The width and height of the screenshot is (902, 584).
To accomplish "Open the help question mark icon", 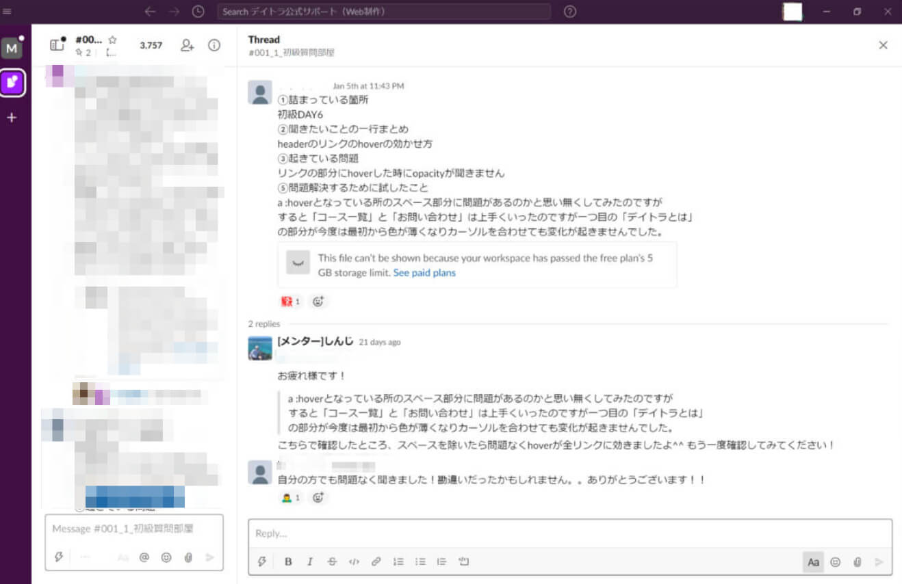I will click(x=569, y=12).
